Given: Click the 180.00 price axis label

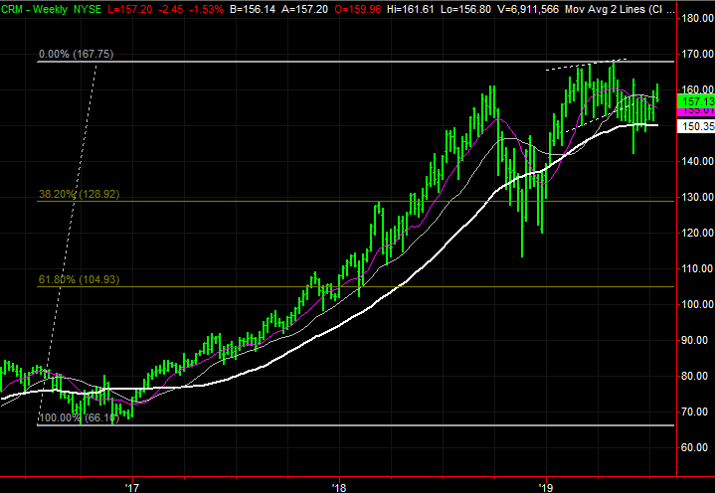Looking at the screenshot, I should (x=696, y=18).
